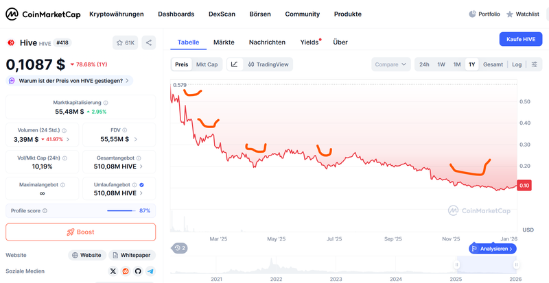Click right handle of timeline range slider

(516, 264)
